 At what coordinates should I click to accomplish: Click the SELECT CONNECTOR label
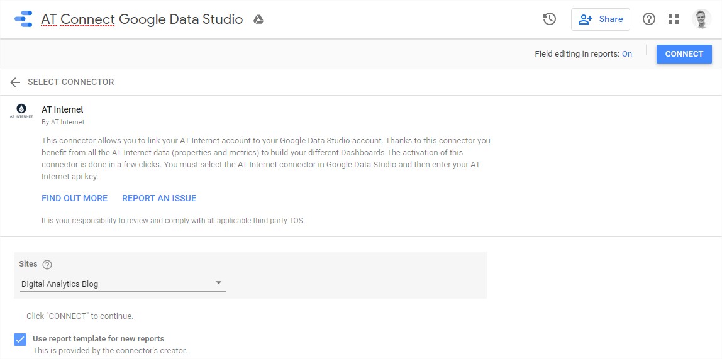pyautogui.click(x=71, y=82)
